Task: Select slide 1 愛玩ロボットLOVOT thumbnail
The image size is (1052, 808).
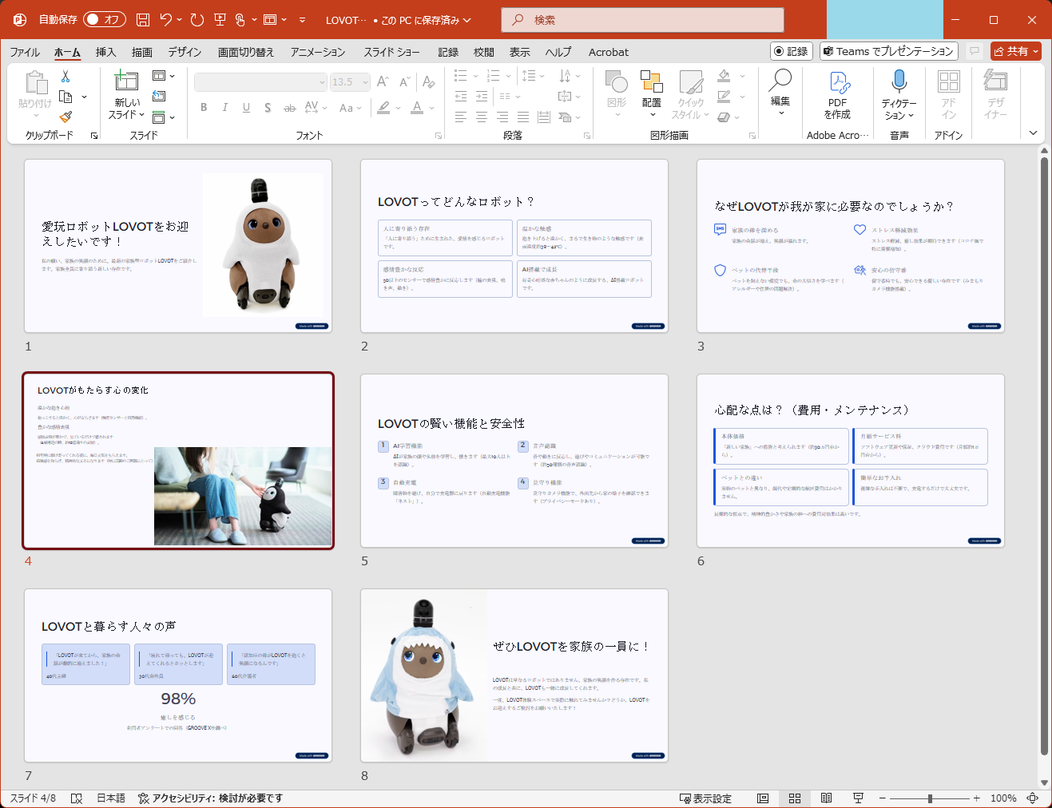Action: click(178, 246)
